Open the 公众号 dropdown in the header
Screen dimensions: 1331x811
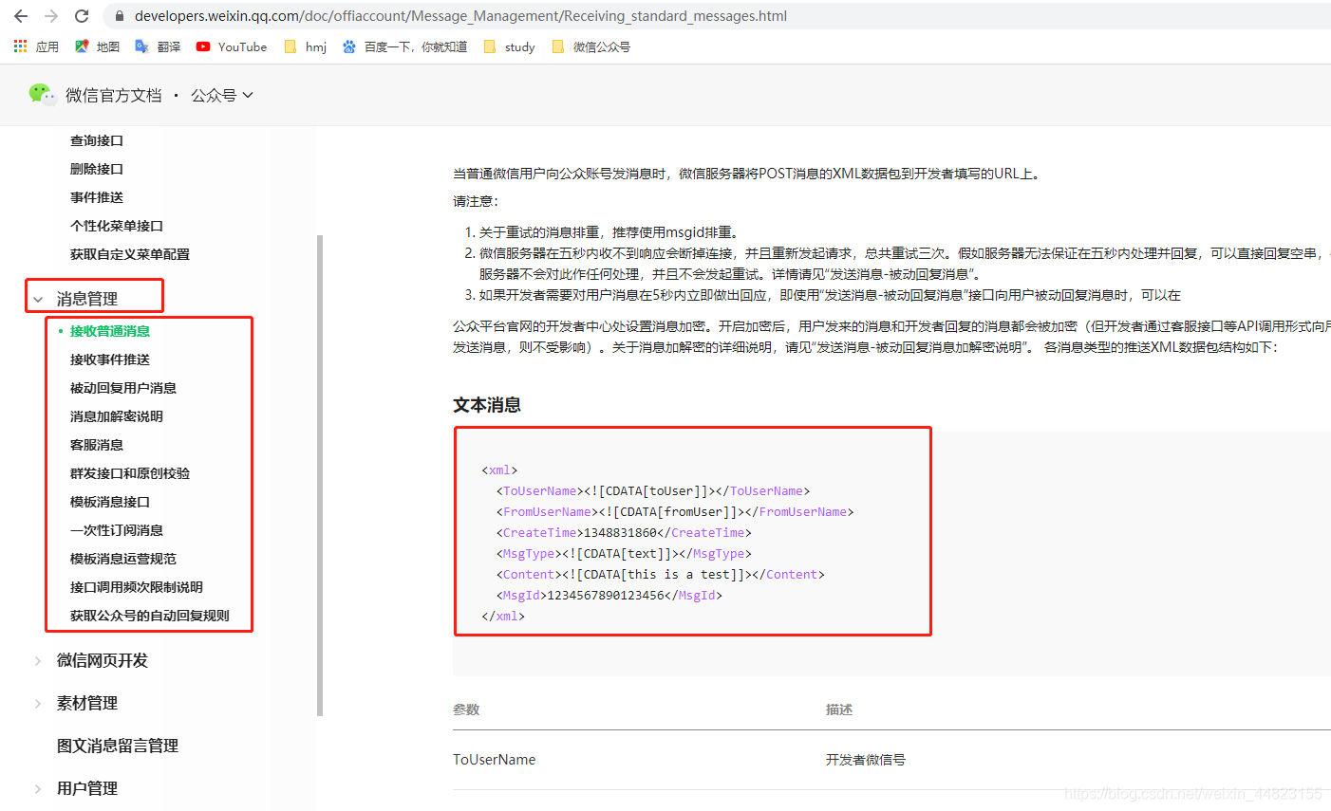(222, 95)
